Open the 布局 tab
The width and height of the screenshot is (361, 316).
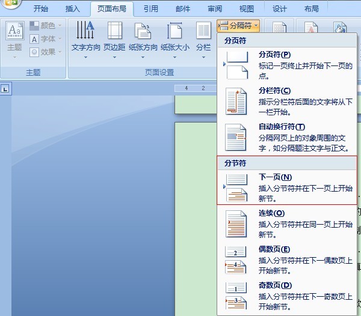(x=312, y=9)
